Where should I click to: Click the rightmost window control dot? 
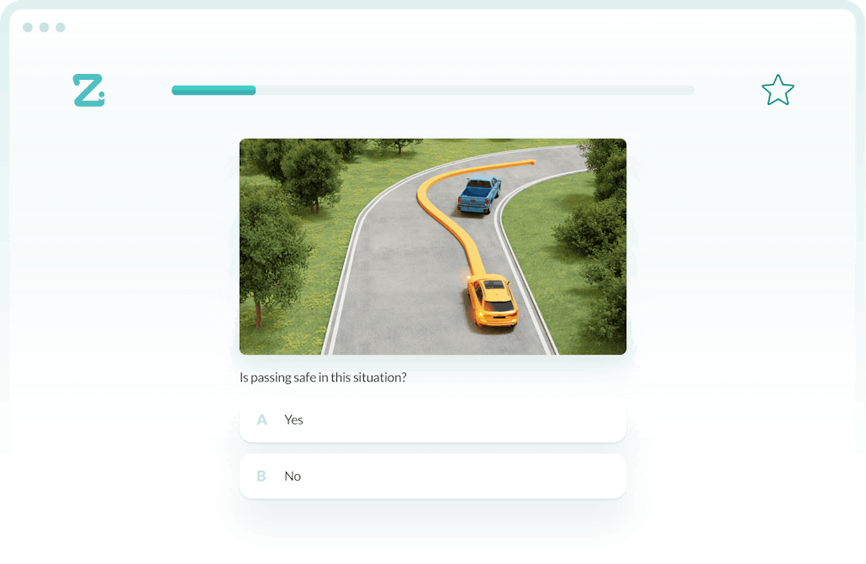(x=60, y=27)
